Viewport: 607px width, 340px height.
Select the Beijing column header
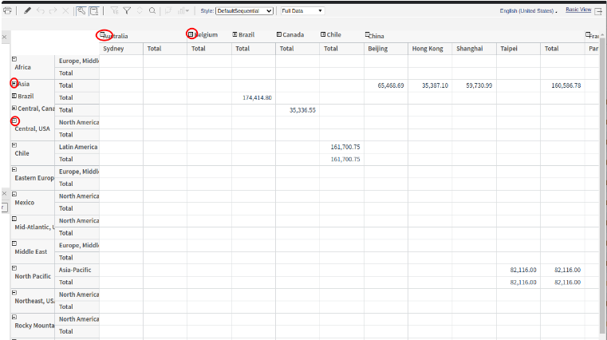point(385,49)
